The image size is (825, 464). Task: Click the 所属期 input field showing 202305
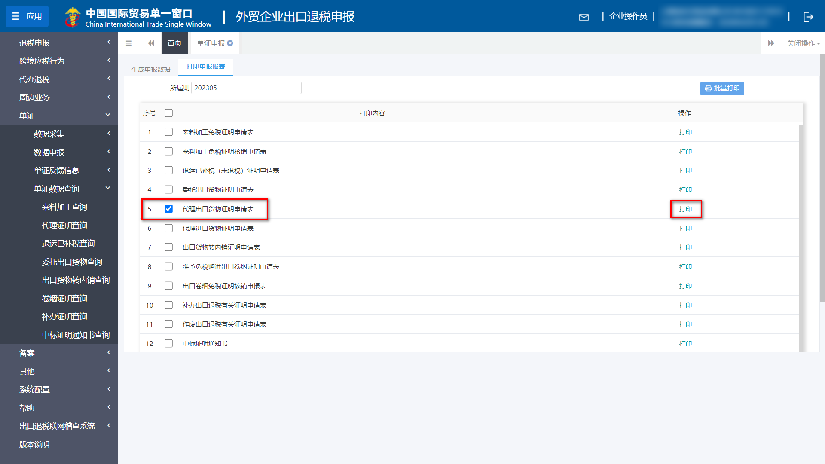246,88
